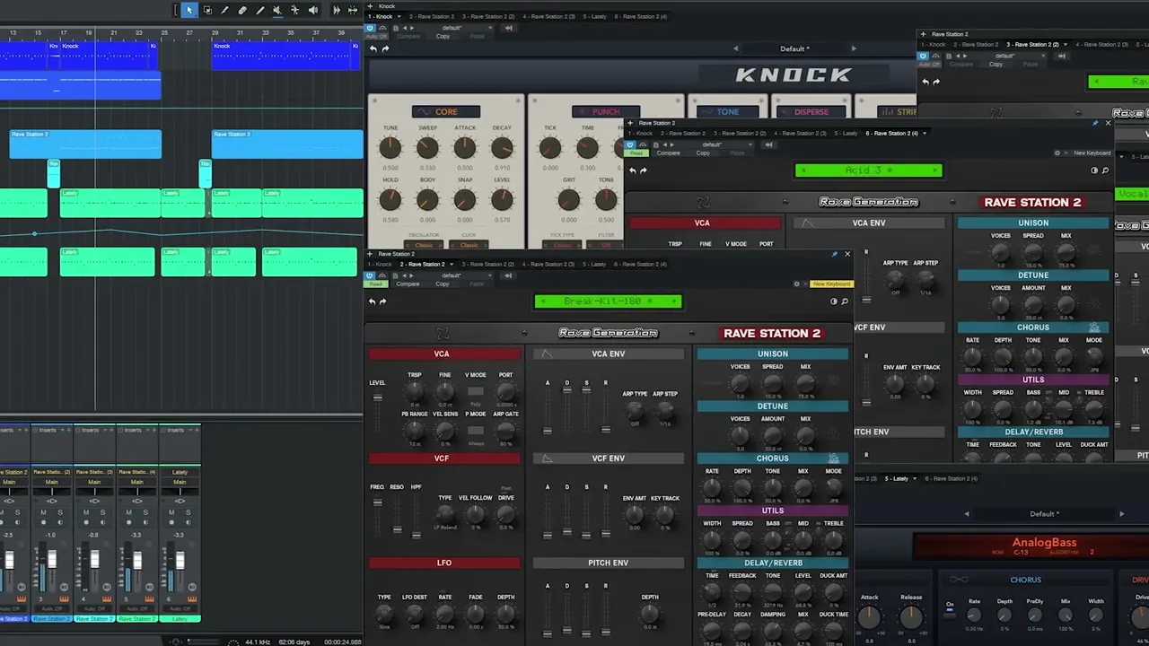Open Auto: Off menu on Rave Station (4) channel
The image size is (1149, 646).
[136, 609]
